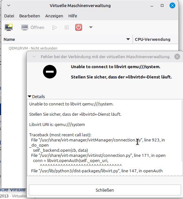Click the black error stop icon

(x=50, y=72)
